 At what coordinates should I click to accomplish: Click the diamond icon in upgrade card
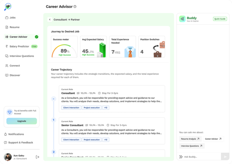click(10, 112)
